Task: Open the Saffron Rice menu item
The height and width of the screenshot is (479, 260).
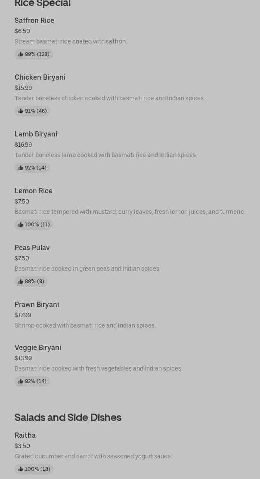Action: click(34, 21)
